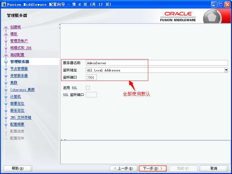The height and width of the screenshot is (174, 232).
Task: Click the 配置概要 step bullet icon
Action: point(6,124)
